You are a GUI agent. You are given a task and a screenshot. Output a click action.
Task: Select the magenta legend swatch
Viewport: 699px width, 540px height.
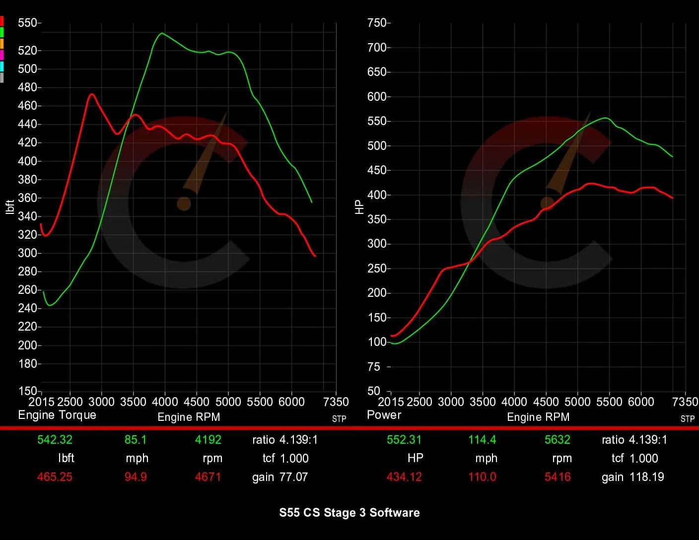pos(2,54)
